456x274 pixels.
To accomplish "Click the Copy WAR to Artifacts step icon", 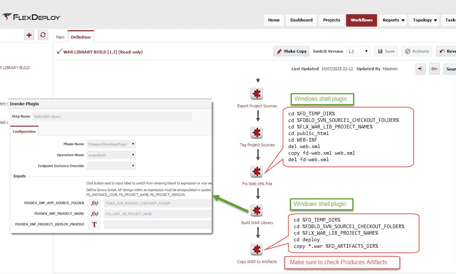I will (x=257, y=249).
